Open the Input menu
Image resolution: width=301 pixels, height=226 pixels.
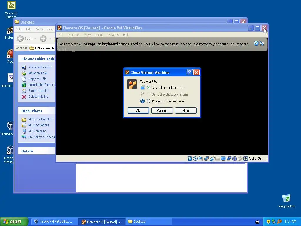click(x=99, y=35)
